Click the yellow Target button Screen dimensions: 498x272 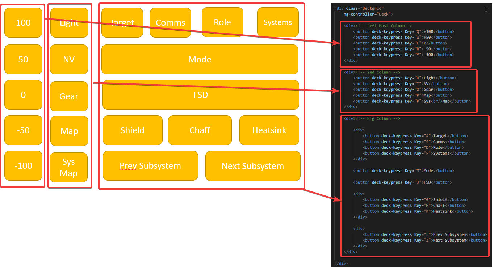pyautogui.click(x=122, y=22)
